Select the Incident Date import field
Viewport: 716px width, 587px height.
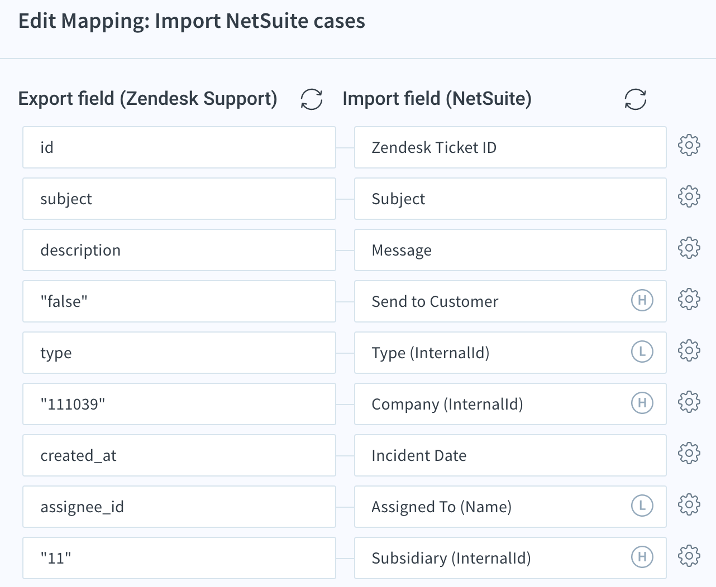[510, 455]
